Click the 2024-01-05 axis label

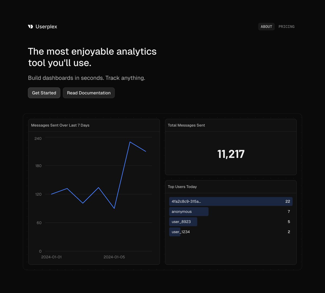(x=114, y=257)
